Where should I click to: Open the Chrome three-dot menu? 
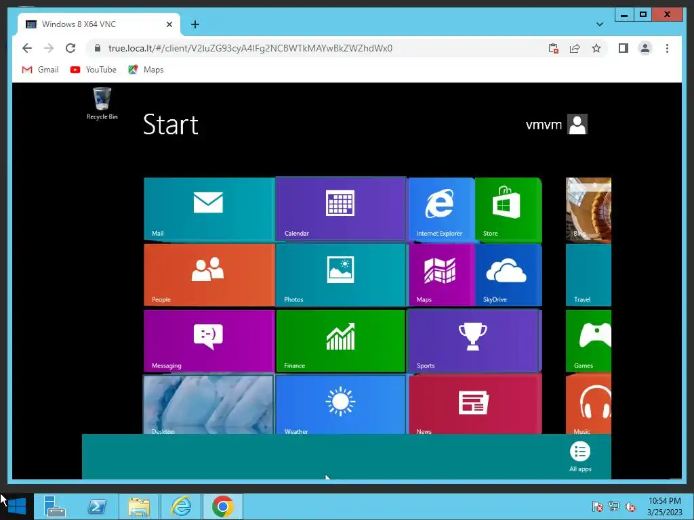point(667,48)
